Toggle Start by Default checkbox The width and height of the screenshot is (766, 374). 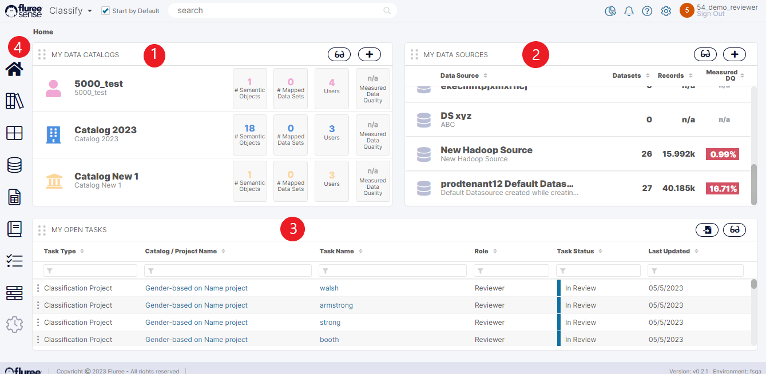click(105, 11)
